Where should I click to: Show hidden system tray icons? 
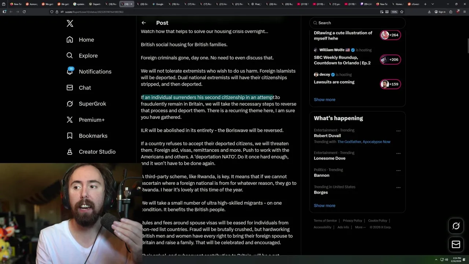[x=436, y=260]
